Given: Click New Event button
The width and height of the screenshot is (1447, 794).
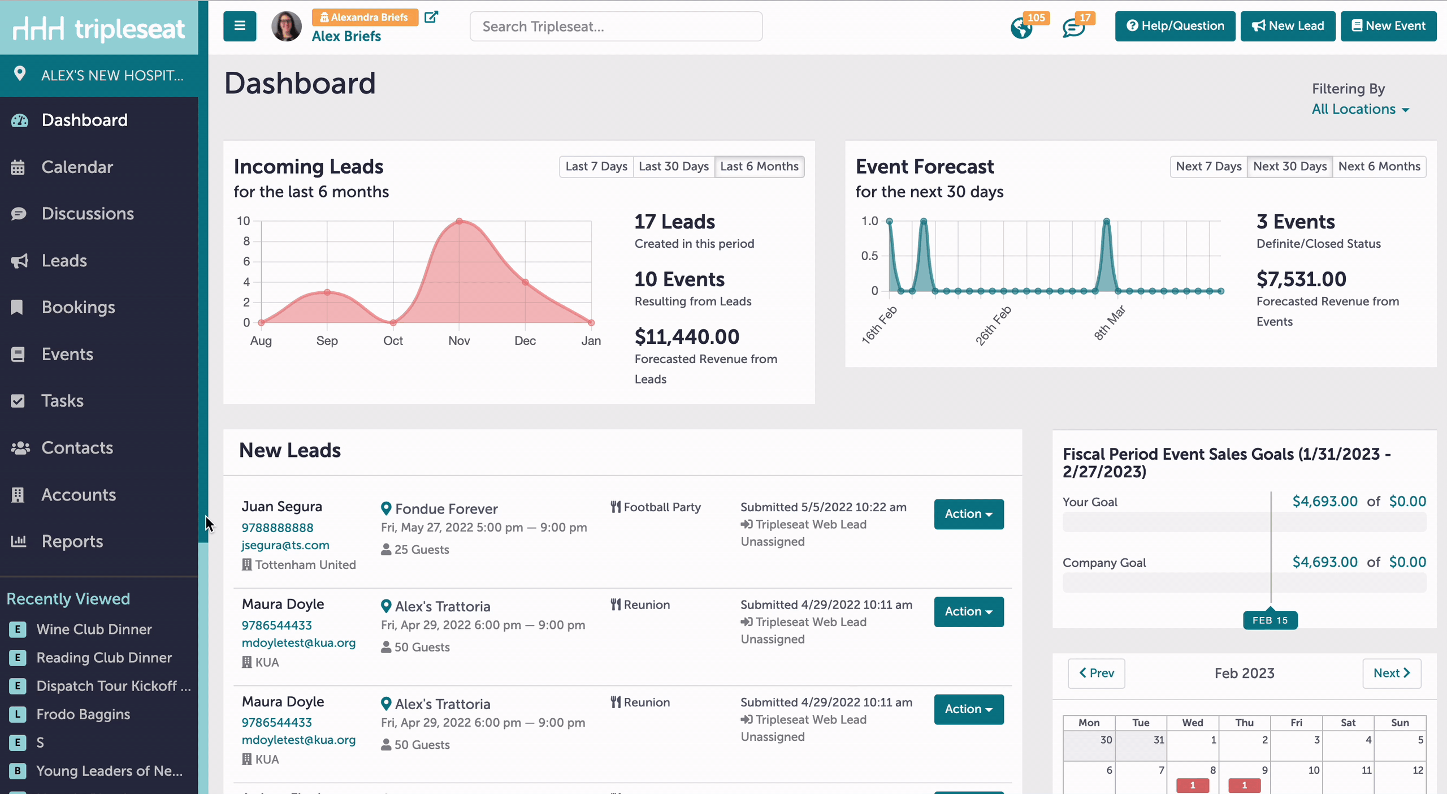Looking at the screenshot, I should click(1388, 26).
